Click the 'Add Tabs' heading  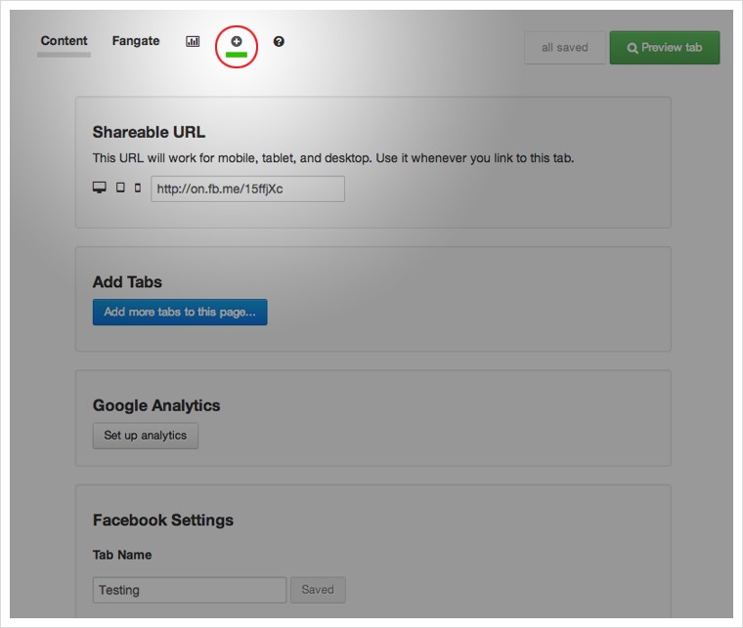127,282
